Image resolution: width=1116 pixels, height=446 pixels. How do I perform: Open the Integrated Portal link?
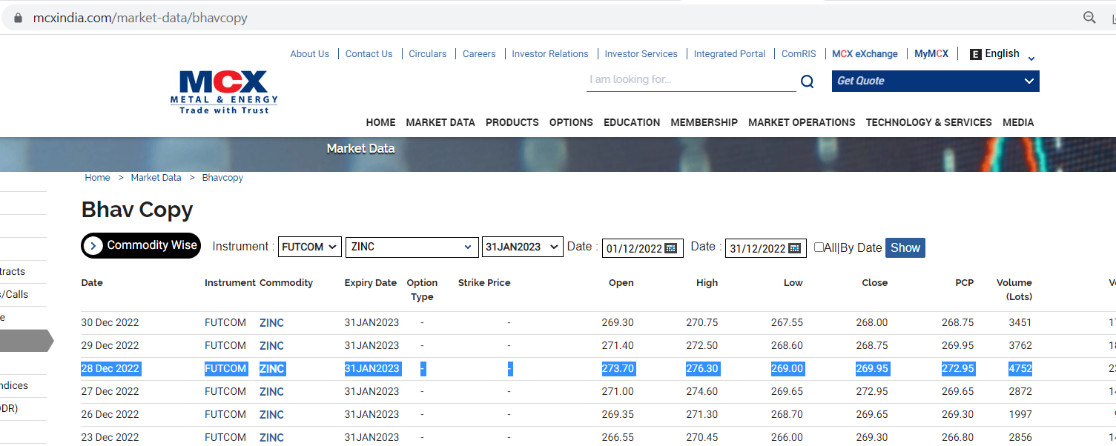pyautogui.click(x=730, y=54)
